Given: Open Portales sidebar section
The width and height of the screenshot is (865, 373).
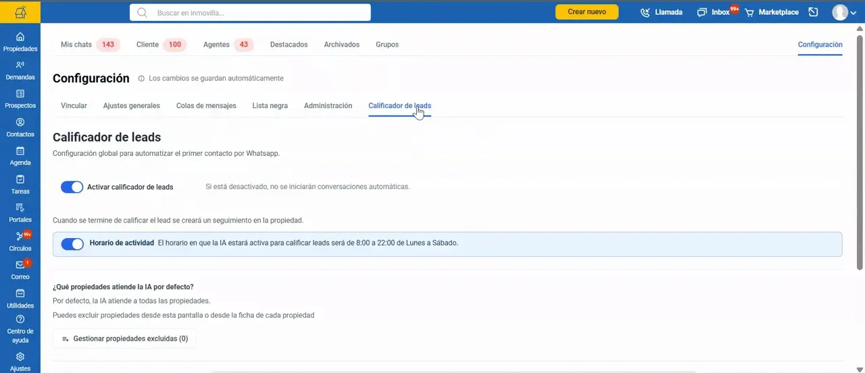Looking at the screenshot, I should click(20, 212).
